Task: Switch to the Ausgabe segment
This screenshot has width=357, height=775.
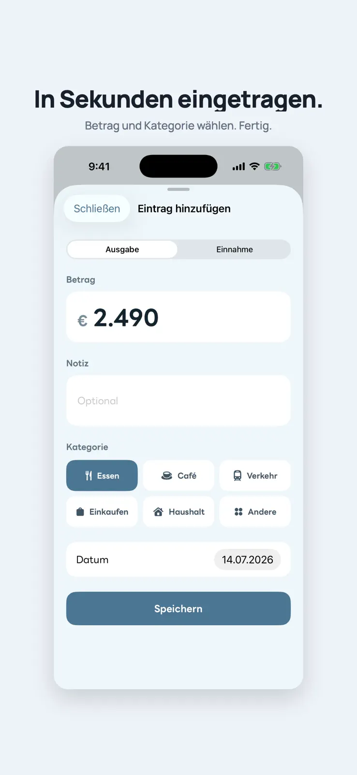Action: (122, 249)
